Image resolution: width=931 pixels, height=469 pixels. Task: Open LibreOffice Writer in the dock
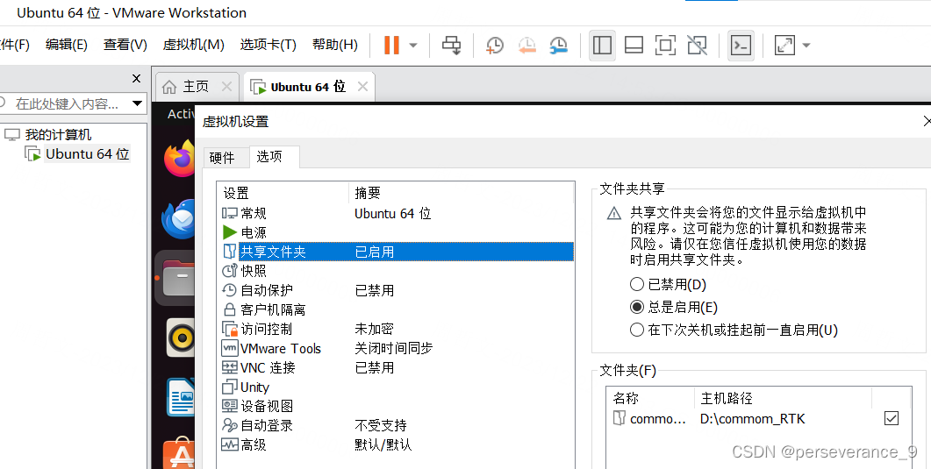(181, 397)
